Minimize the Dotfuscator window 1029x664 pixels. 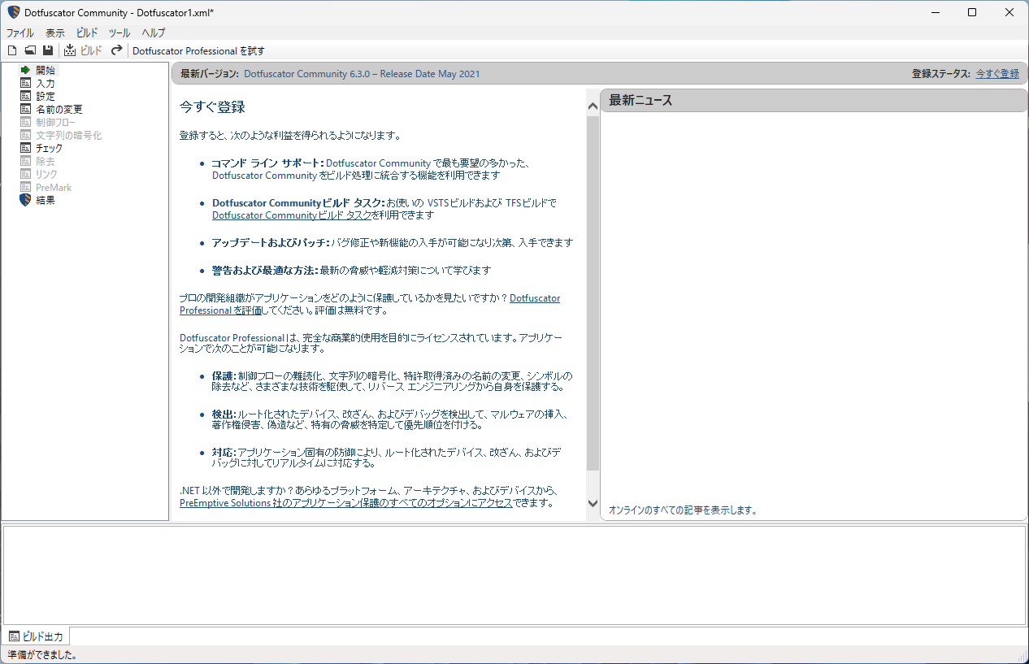(x=935, y=12)
